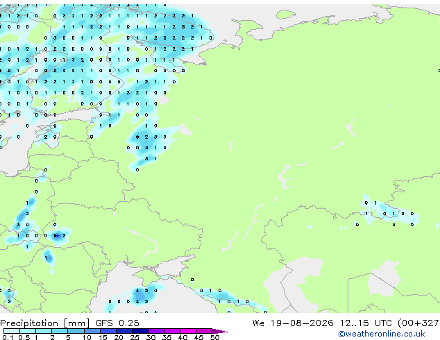440x340 pixels.
Task: Click the 20–25 mm legend swatch
Action: [124, 331]
